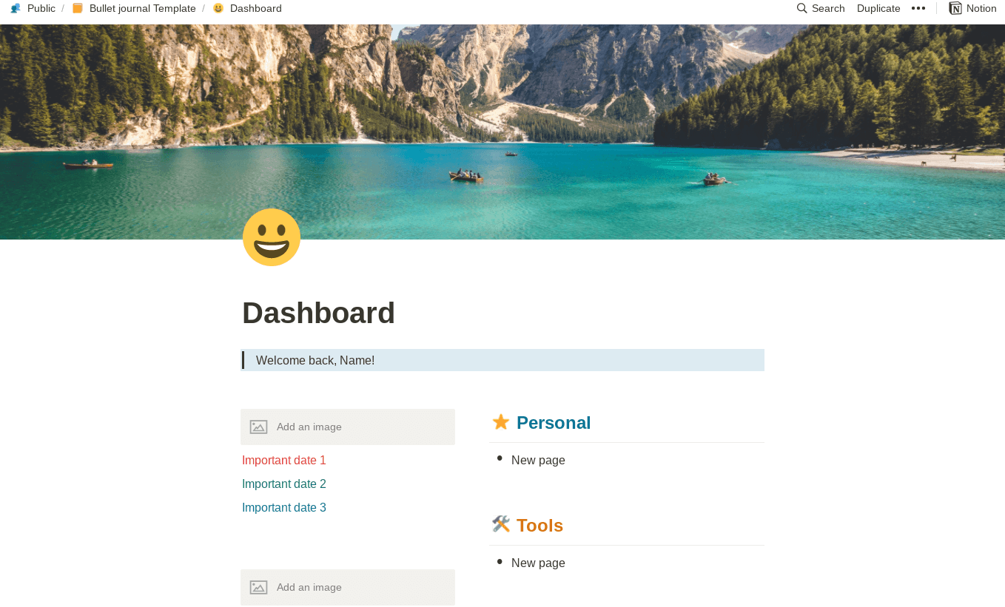Click the red Important date 1 text

tap(284, 460)
